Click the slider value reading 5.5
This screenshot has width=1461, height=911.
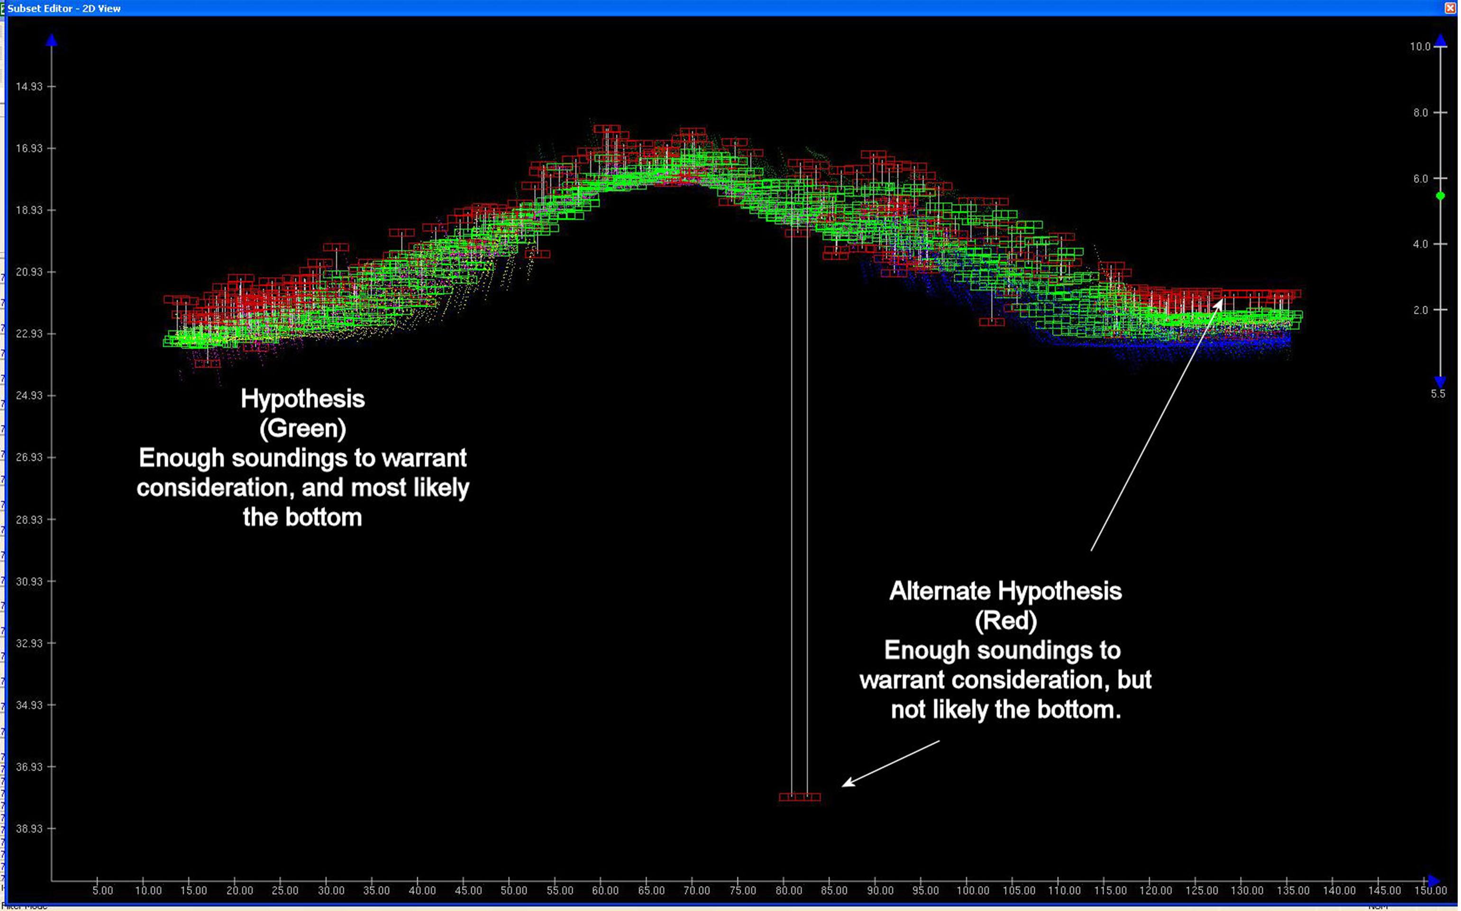pyautogui.click(x=1438, y=394)
